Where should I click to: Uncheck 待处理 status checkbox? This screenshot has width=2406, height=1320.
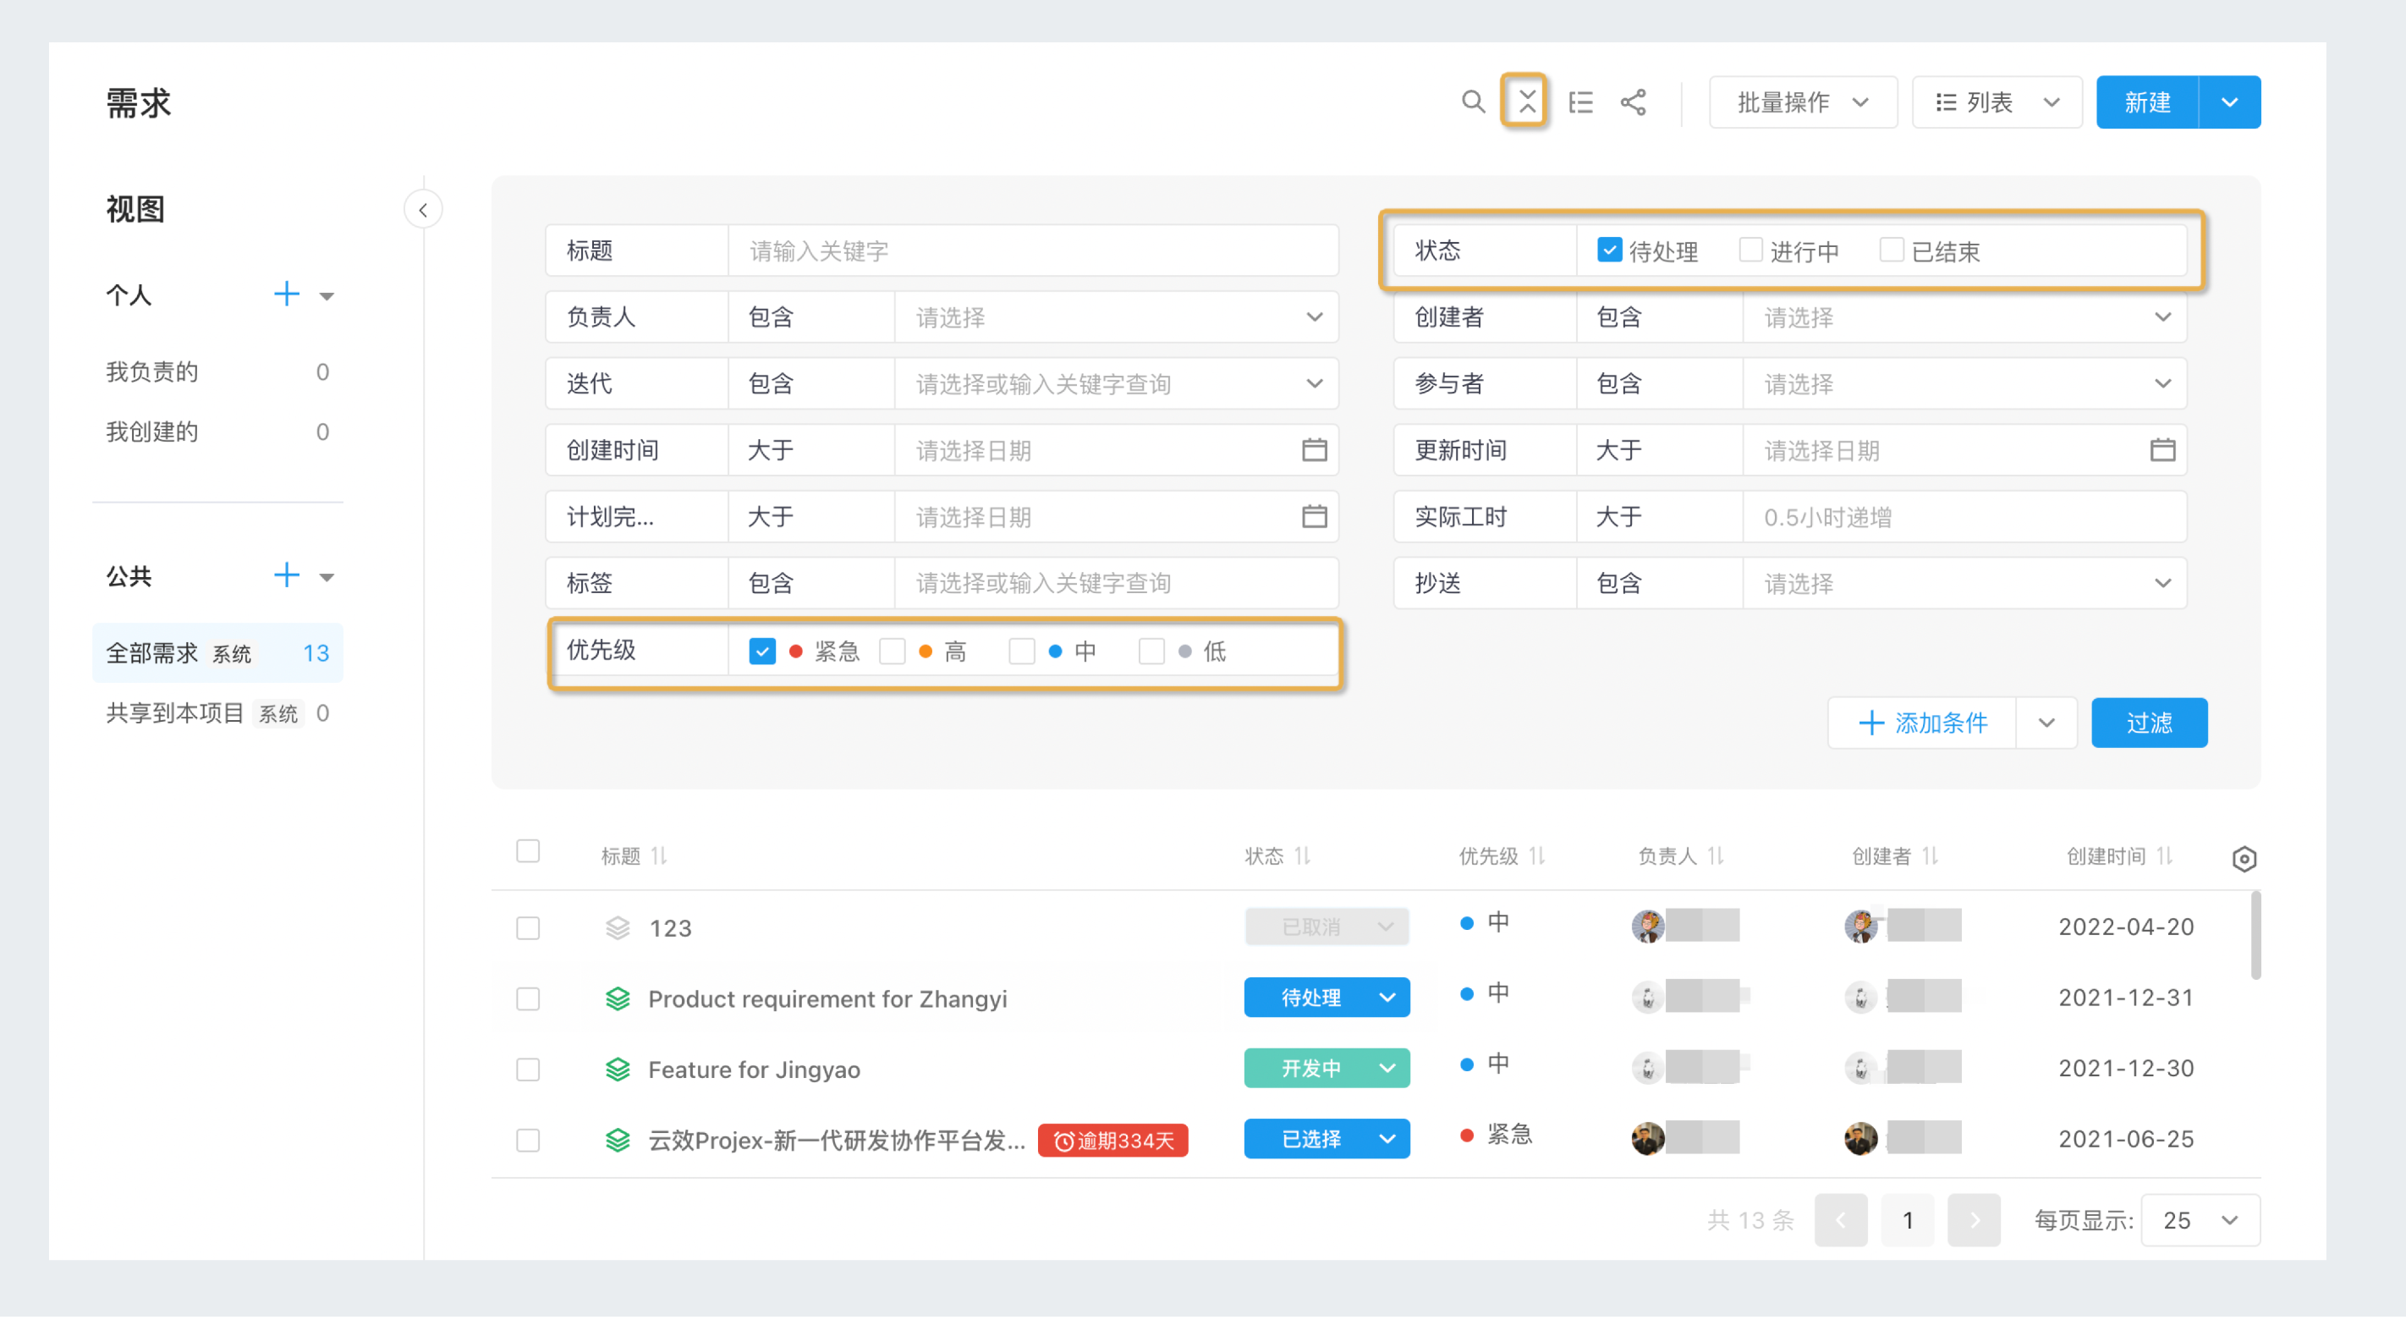pos(1609,250)
